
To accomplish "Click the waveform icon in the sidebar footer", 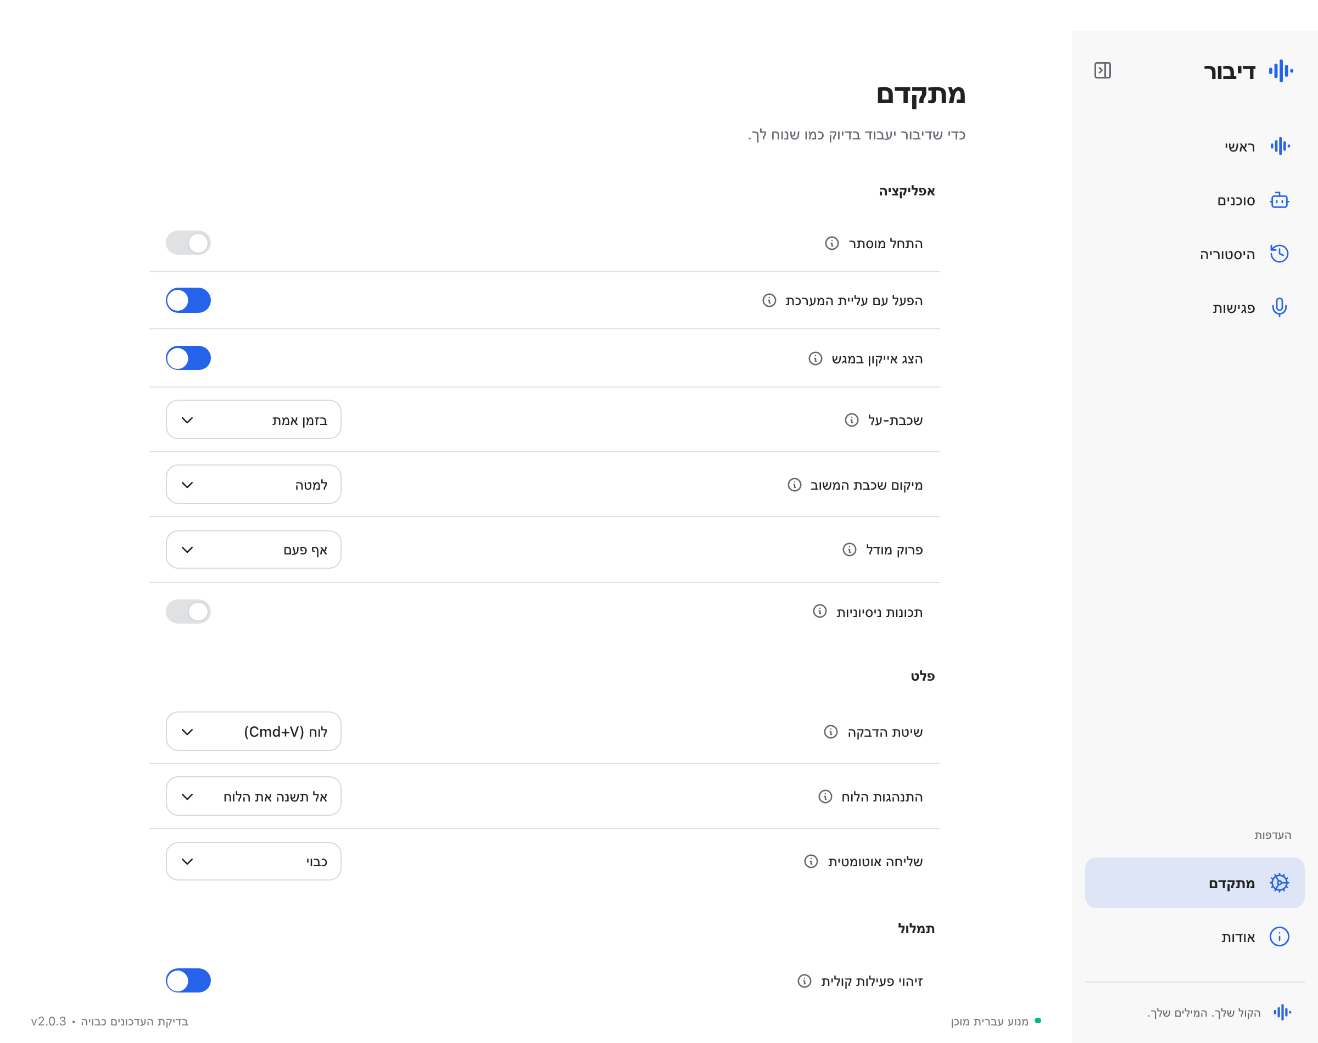I will [x=1282, y=1012].
